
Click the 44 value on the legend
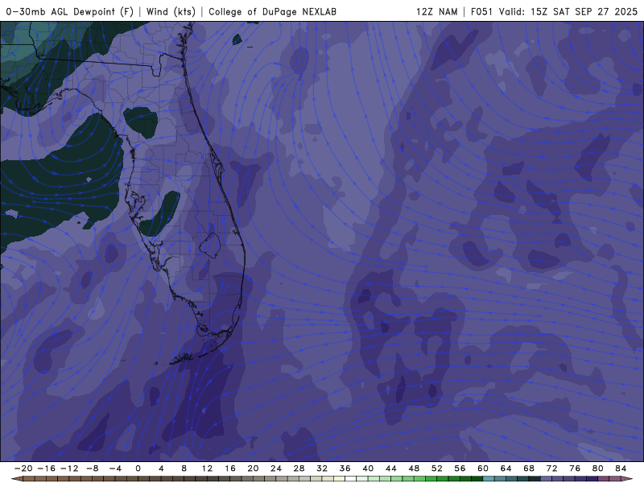click(391, 469)
